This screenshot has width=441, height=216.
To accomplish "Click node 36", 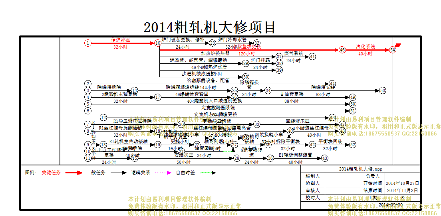I will 270,159.
